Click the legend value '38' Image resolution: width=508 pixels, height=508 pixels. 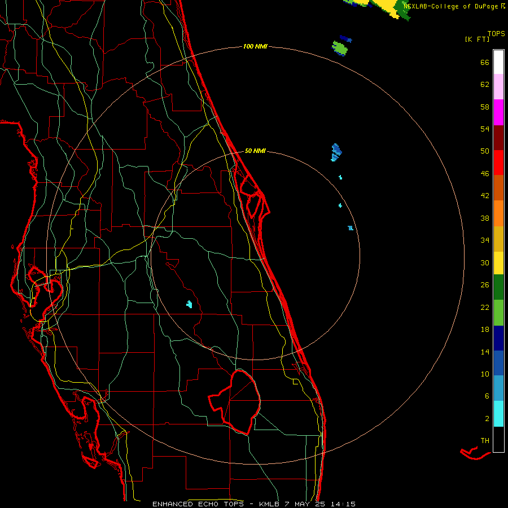click(x=485, y=218)
